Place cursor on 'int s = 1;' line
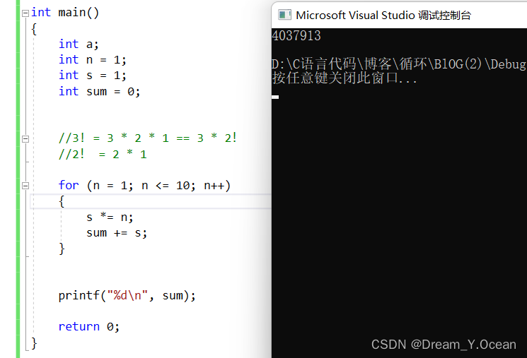The image size is (527, 358). pyautogui.click(x=93, y=75)
